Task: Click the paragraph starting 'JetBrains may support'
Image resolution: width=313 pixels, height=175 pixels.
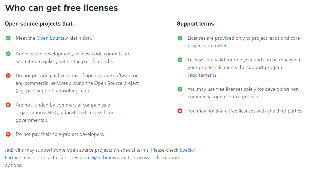Action: tap(100, 158)
